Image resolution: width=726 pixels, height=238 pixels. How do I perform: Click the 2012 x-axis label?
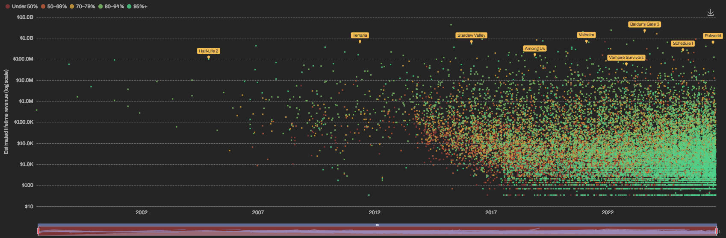click(375, 212)
